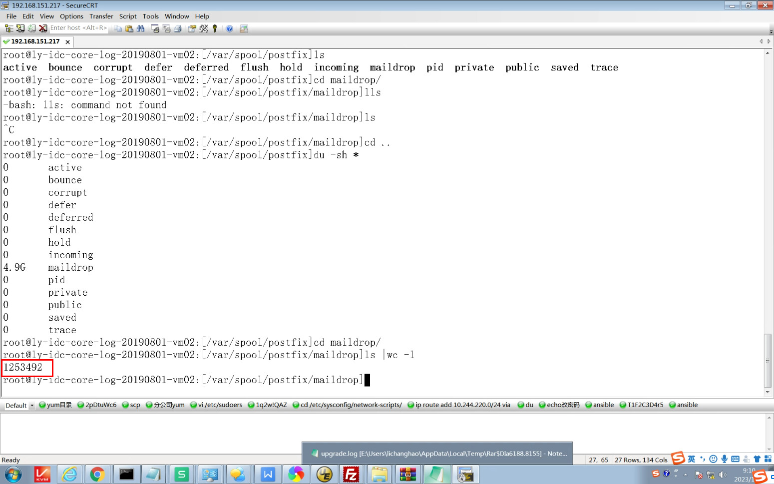Click the Paste clipboard toolbar icon
Screen dimensions: 774x484
(x=129, y=28)
